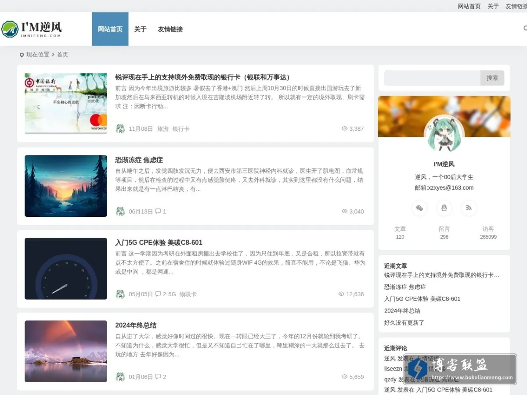Open recent article 2024年终总结 in sidebar
This screenshot has height=395, width=527.
pyautogui.click(x=402, y=311)
